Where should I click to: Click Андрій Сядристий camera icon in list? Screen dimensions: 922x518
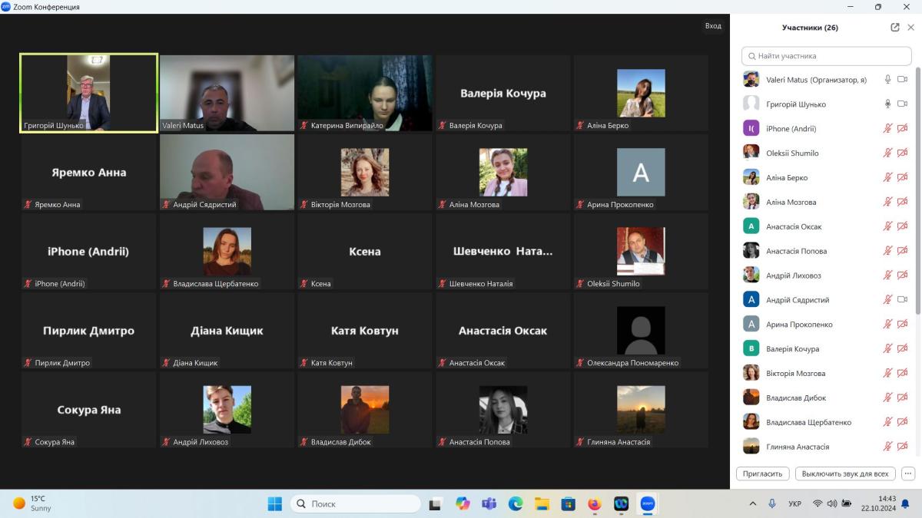pos(903,300)
